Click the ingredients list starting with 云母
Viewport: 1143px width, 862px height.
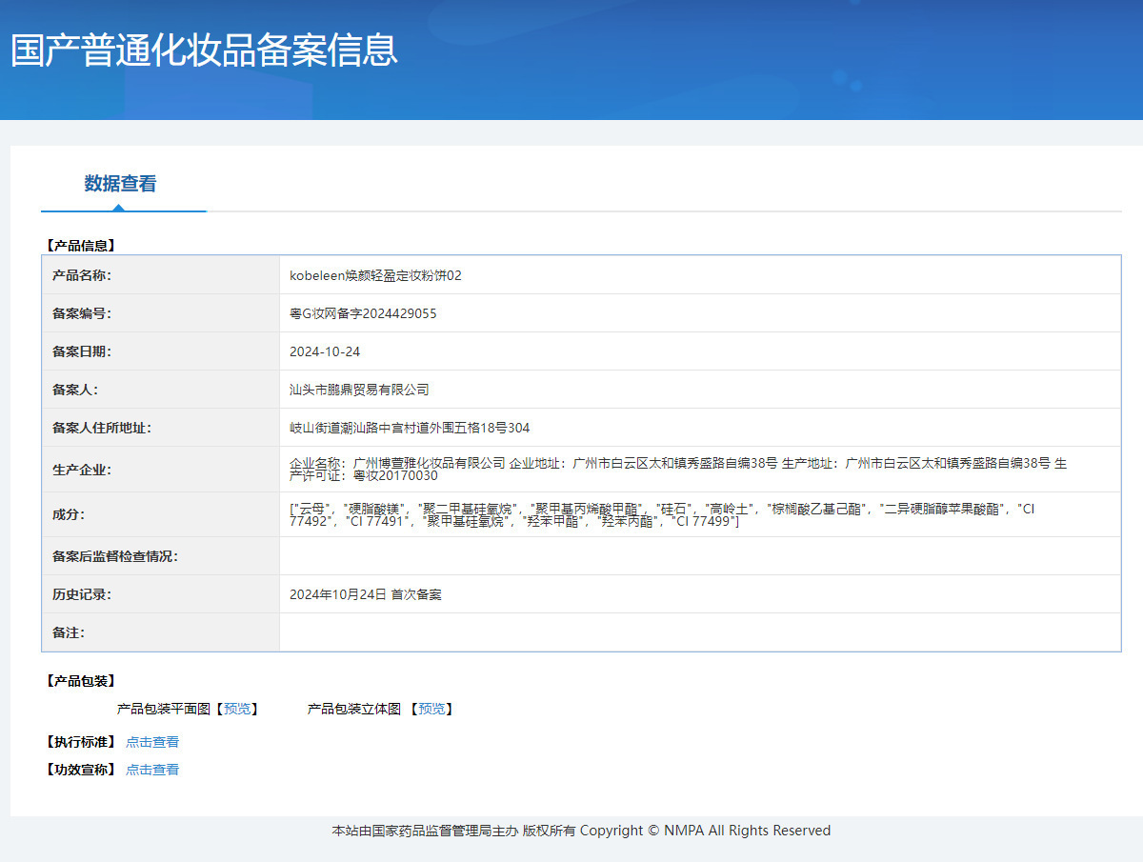(x=661, y=514)
